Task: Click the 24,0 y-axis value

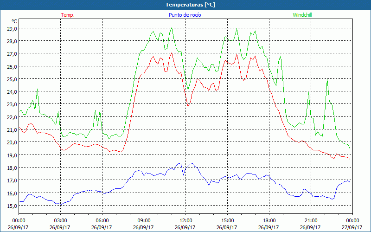Action: coord(12,91)
